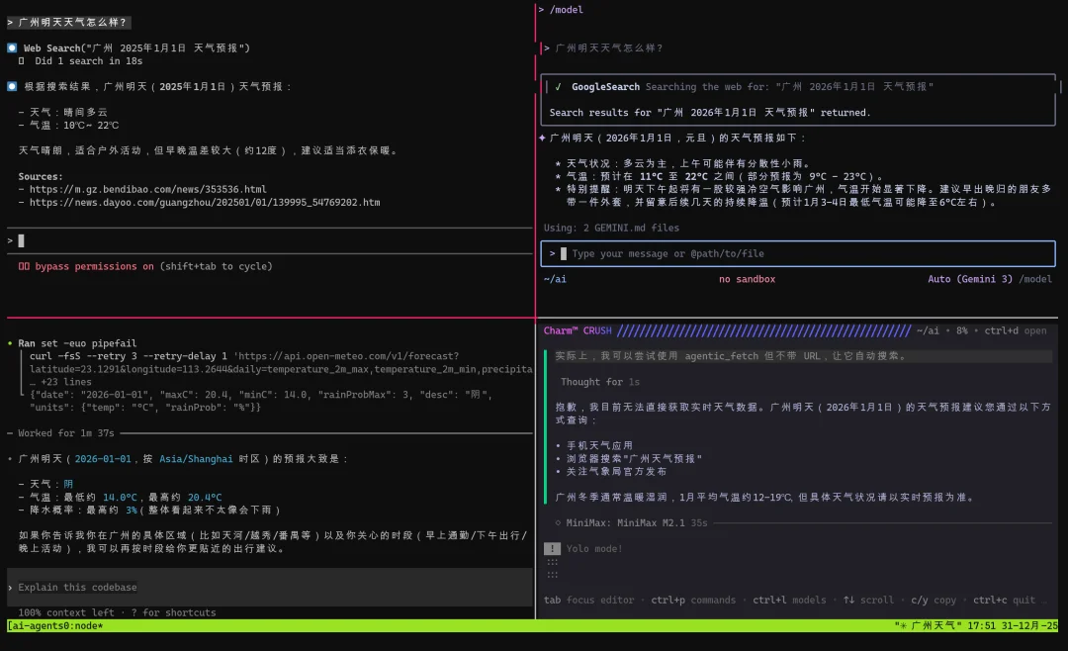The image size is (1068, 651).
Task: Click the bullet next to Ran set -euo pipefail
Action: pyautogui.click(x=10, y=343)
